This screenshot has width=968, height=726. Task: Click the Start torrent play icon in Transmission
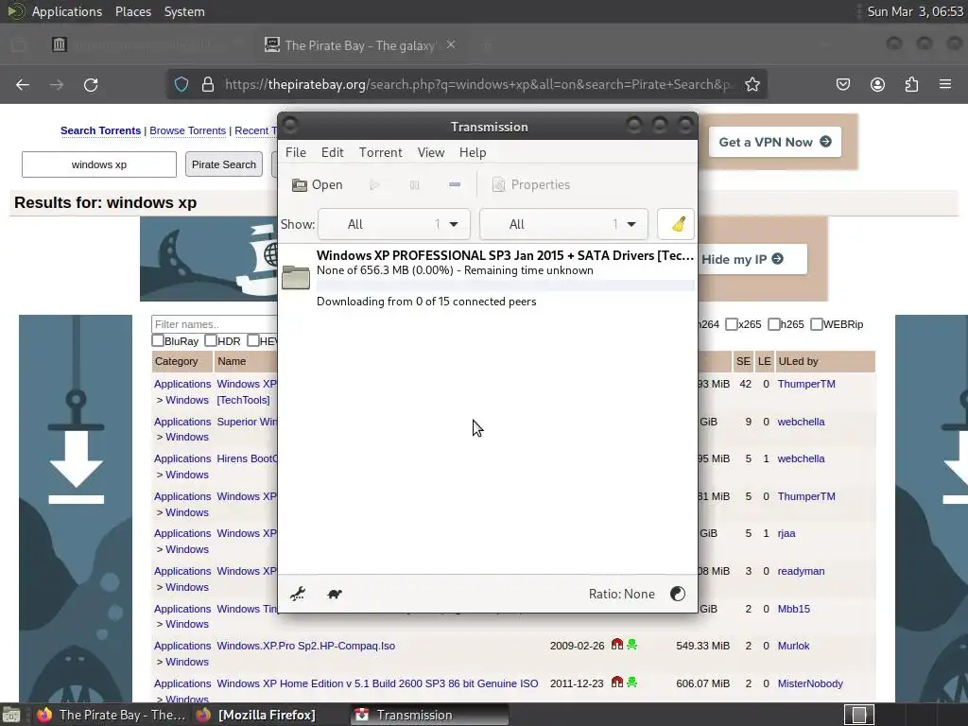tap(374, 184)
